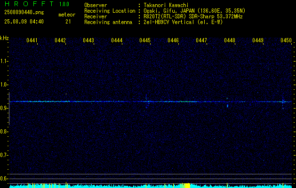This screenshot has height=188, width=296.
Task: Select observer name Takanori Kawachi
Action: click(x=166, y=5)
